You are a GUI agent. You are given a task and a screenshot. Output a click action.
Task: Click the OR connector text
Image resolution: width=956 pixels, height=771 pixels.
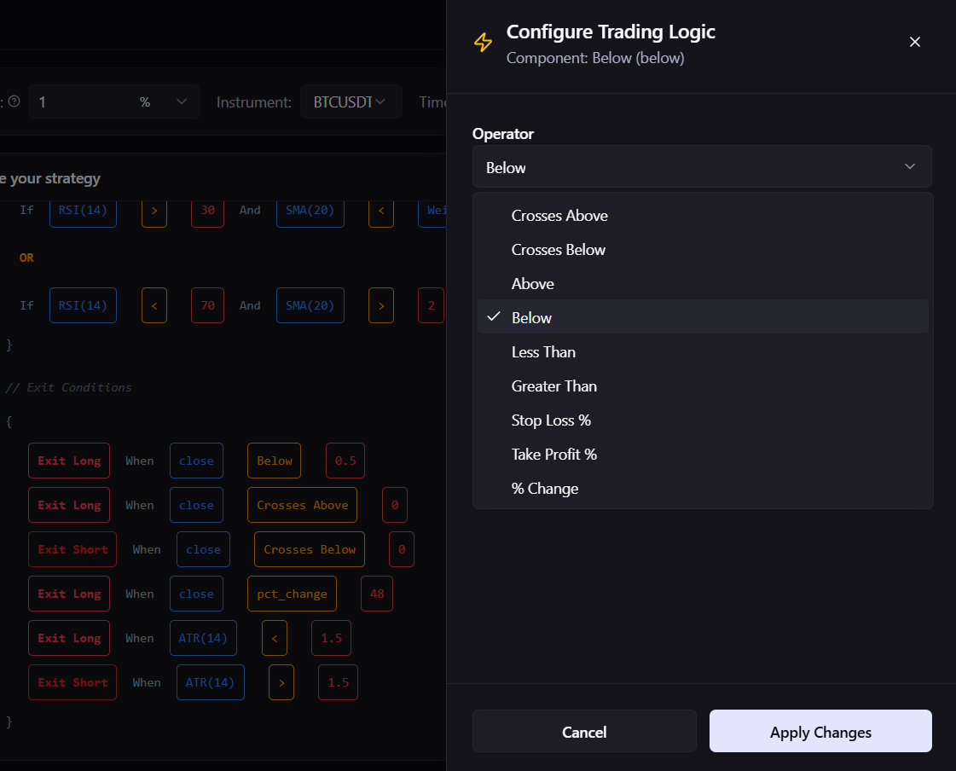(x=26, y=258)
